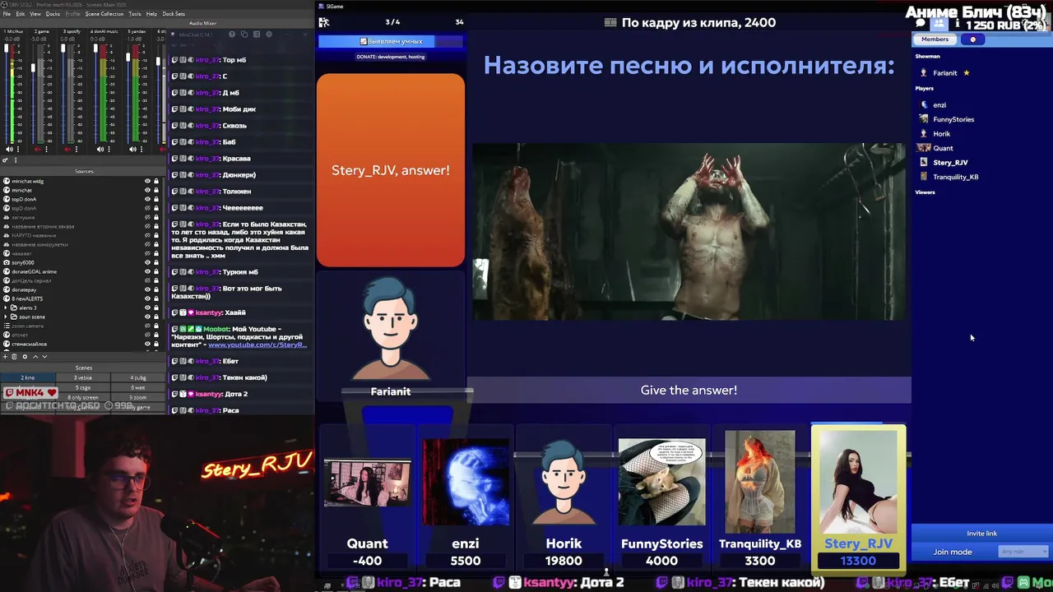Switch to the banned list tab
Image resolution: width=1053 pixels, height=592 pixels.
tap(973, 39)
